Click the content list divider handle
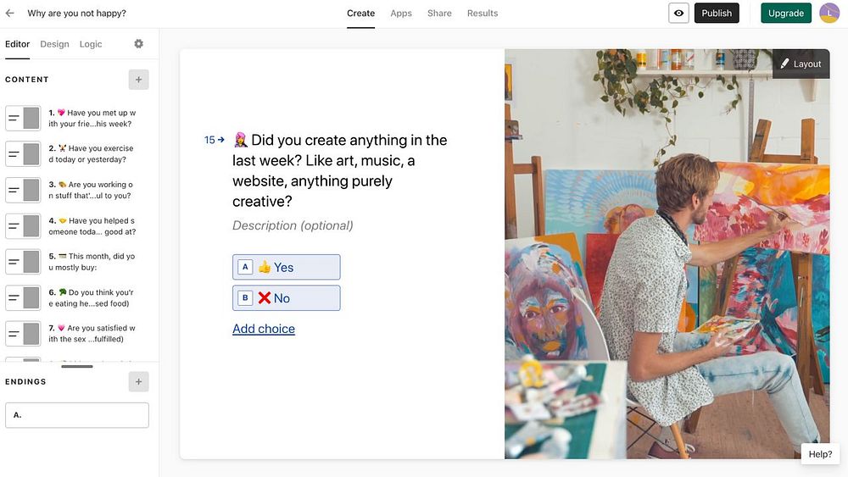 pos(77,366)
